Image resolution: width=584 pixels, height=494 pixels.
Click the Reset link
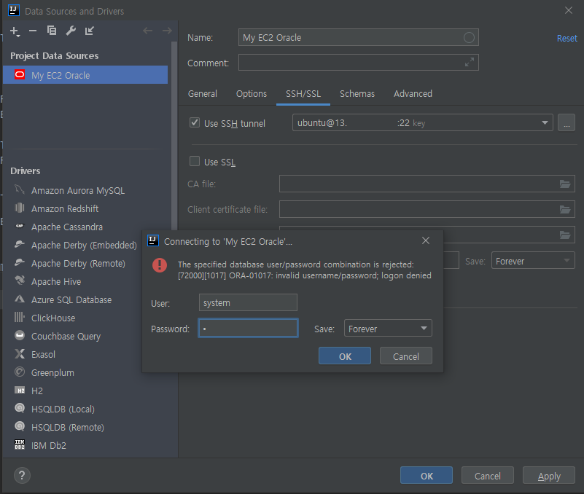(x=567, y=39)
